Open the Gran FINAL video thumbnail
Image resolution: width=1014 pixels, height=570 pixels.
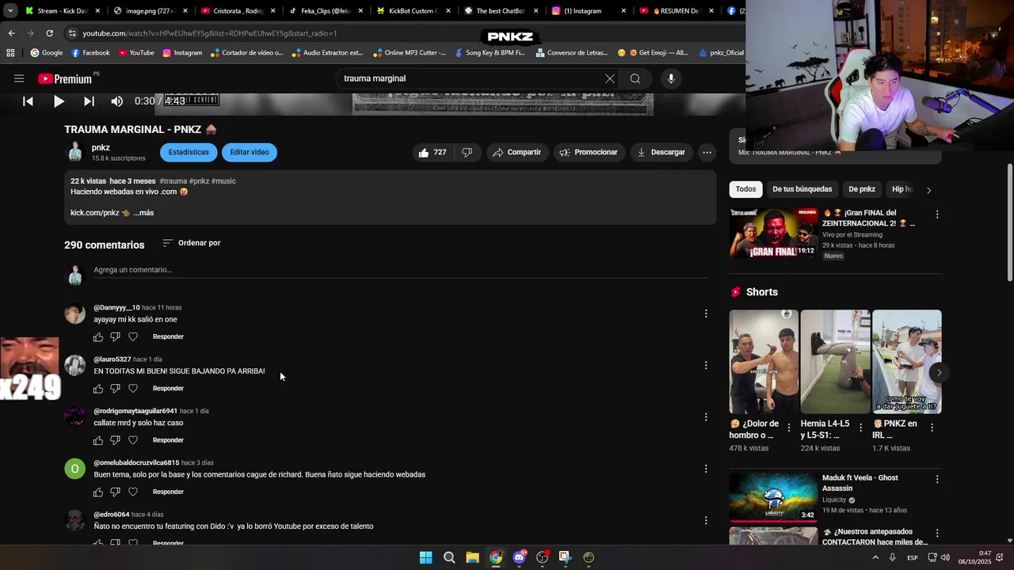[773, 234]
